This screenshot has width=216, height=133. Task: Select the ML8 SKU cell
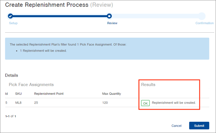(18, 102)
